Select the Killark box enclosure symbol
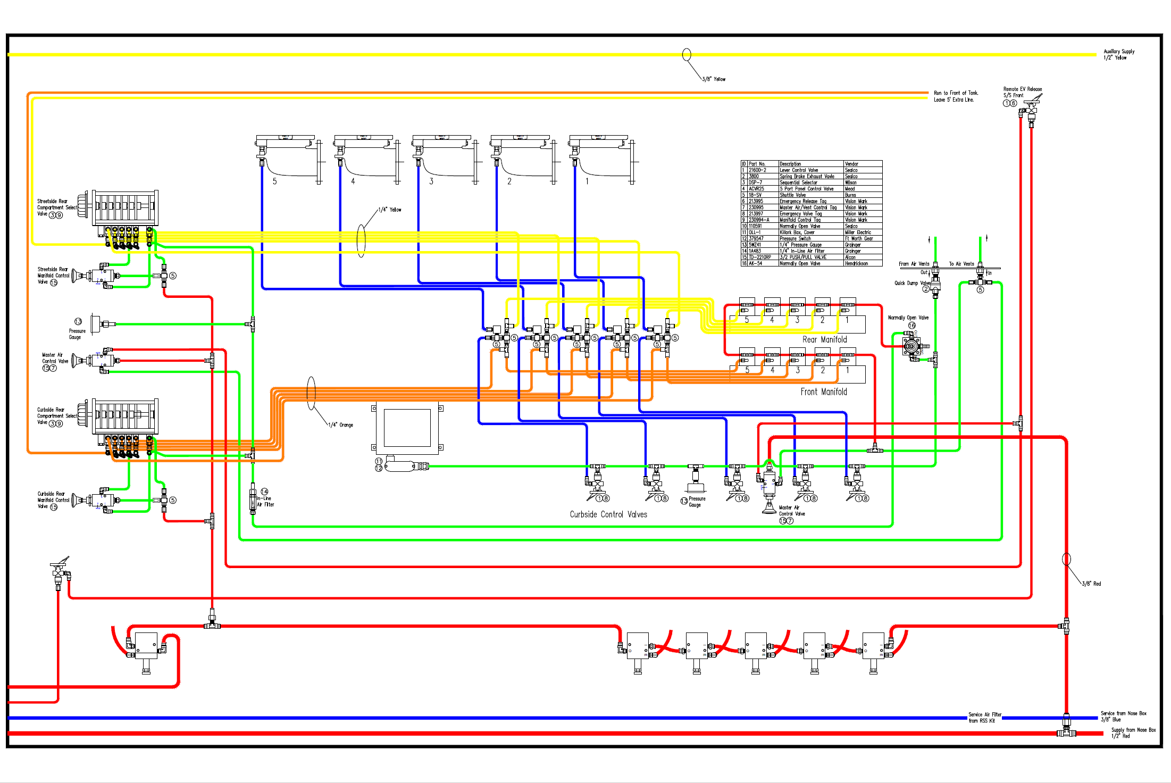Image resolution: width=1171 pixels, height=783 pixels. click(407, 428)
